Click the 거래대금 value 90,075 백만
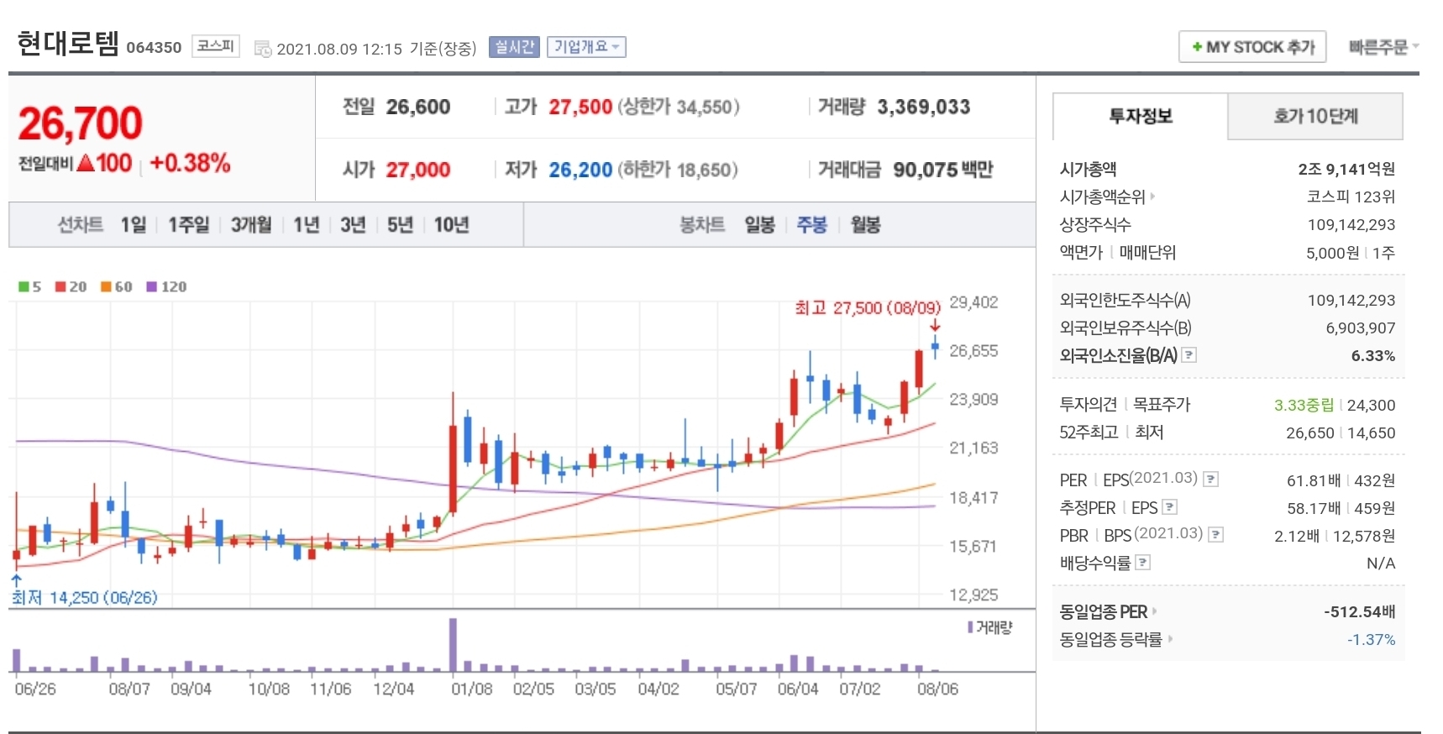This screenshot has width=1443, height=734. (942, 170)
